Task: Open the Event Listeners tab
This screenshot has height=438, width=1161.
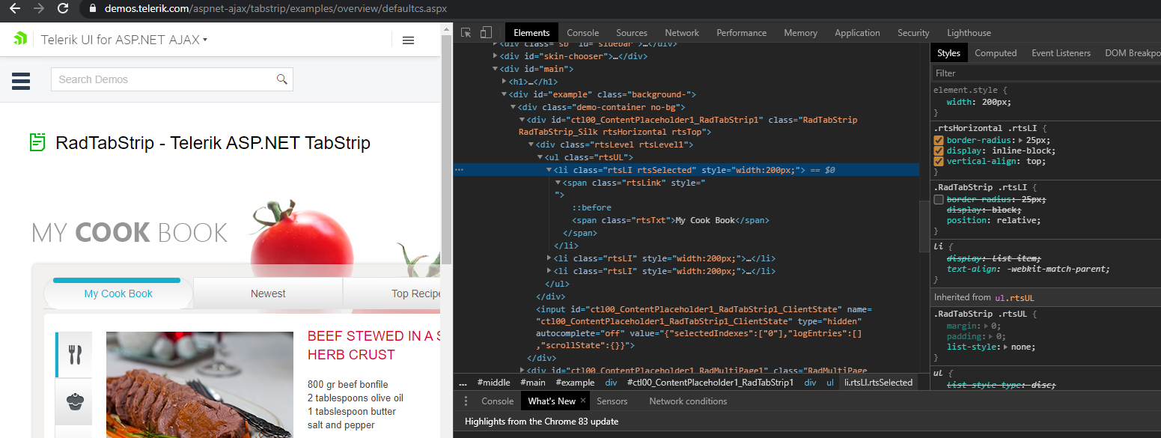Action: pyautogui.click(x=1061, y=53)
